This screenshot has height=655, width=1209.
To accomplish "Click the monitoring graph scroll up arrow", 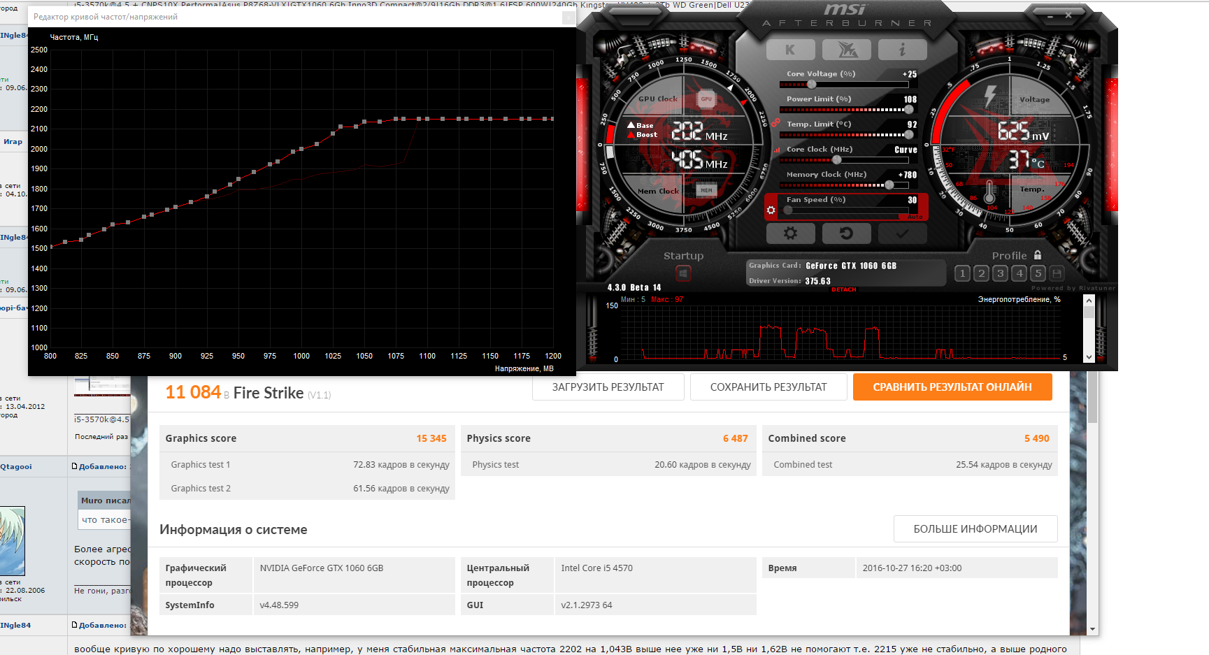I will point(1089,300).
